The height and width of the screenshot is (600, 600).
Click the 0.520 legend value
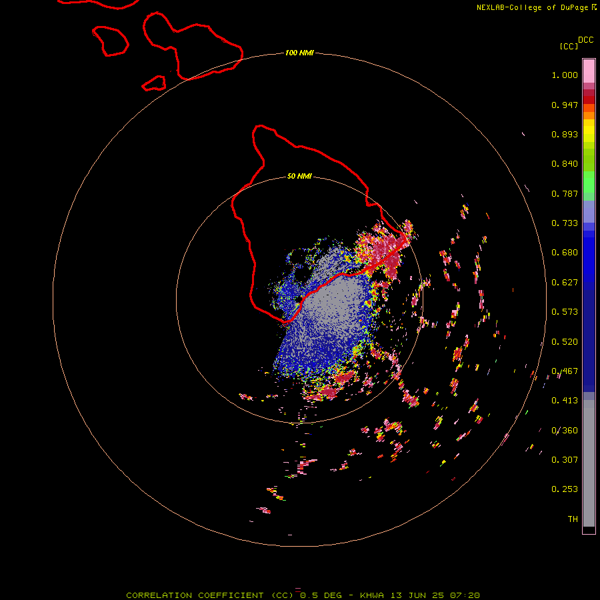click(x=565, y=342)
